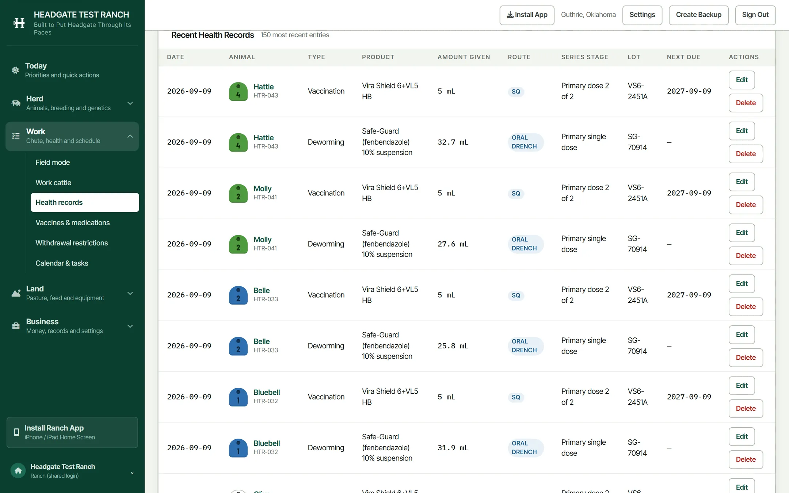Sign Out of the ranch app

755,15
